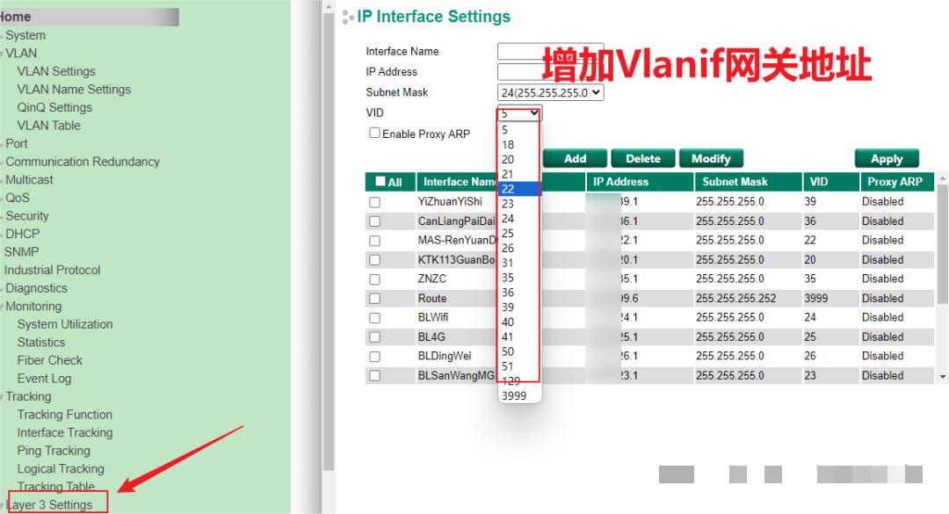Check the MAS-RenYuanD row checkbox
This screenshot has width=949, height=514.
374,241
